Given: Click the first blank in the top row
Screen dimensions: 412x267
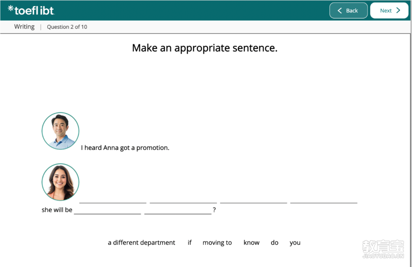Looking at the screenshot, I should coord(113,199).
